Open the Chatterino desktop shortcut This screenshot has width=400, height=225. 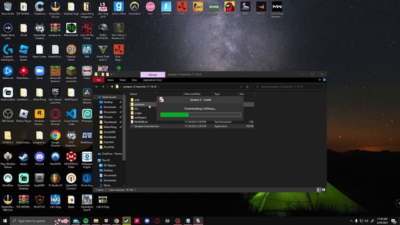point(39,8)
